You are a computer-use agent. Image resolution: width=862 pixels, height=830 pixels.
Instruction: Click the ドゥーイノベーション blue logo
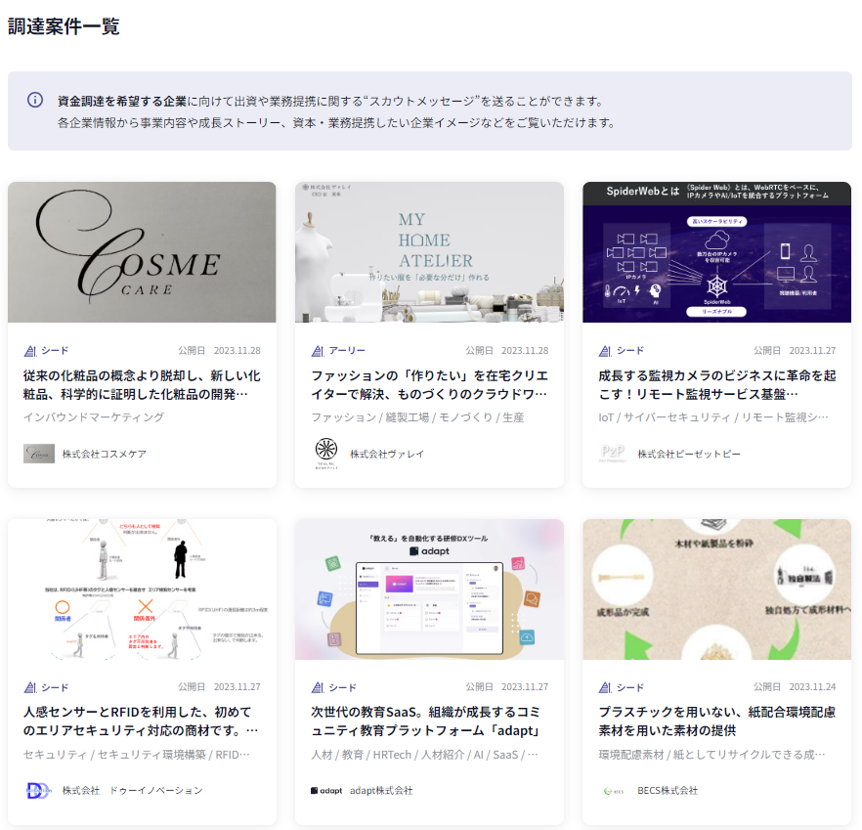coord(38,790)
